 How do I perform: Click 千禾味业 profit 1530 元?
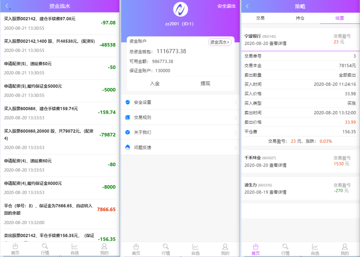pos(341,164)
